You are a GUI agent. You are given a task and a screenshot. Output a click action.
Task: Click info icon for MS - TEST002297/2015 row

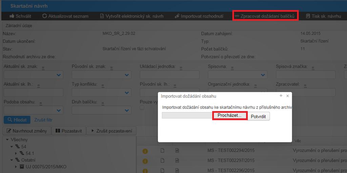tap(145, 161)
